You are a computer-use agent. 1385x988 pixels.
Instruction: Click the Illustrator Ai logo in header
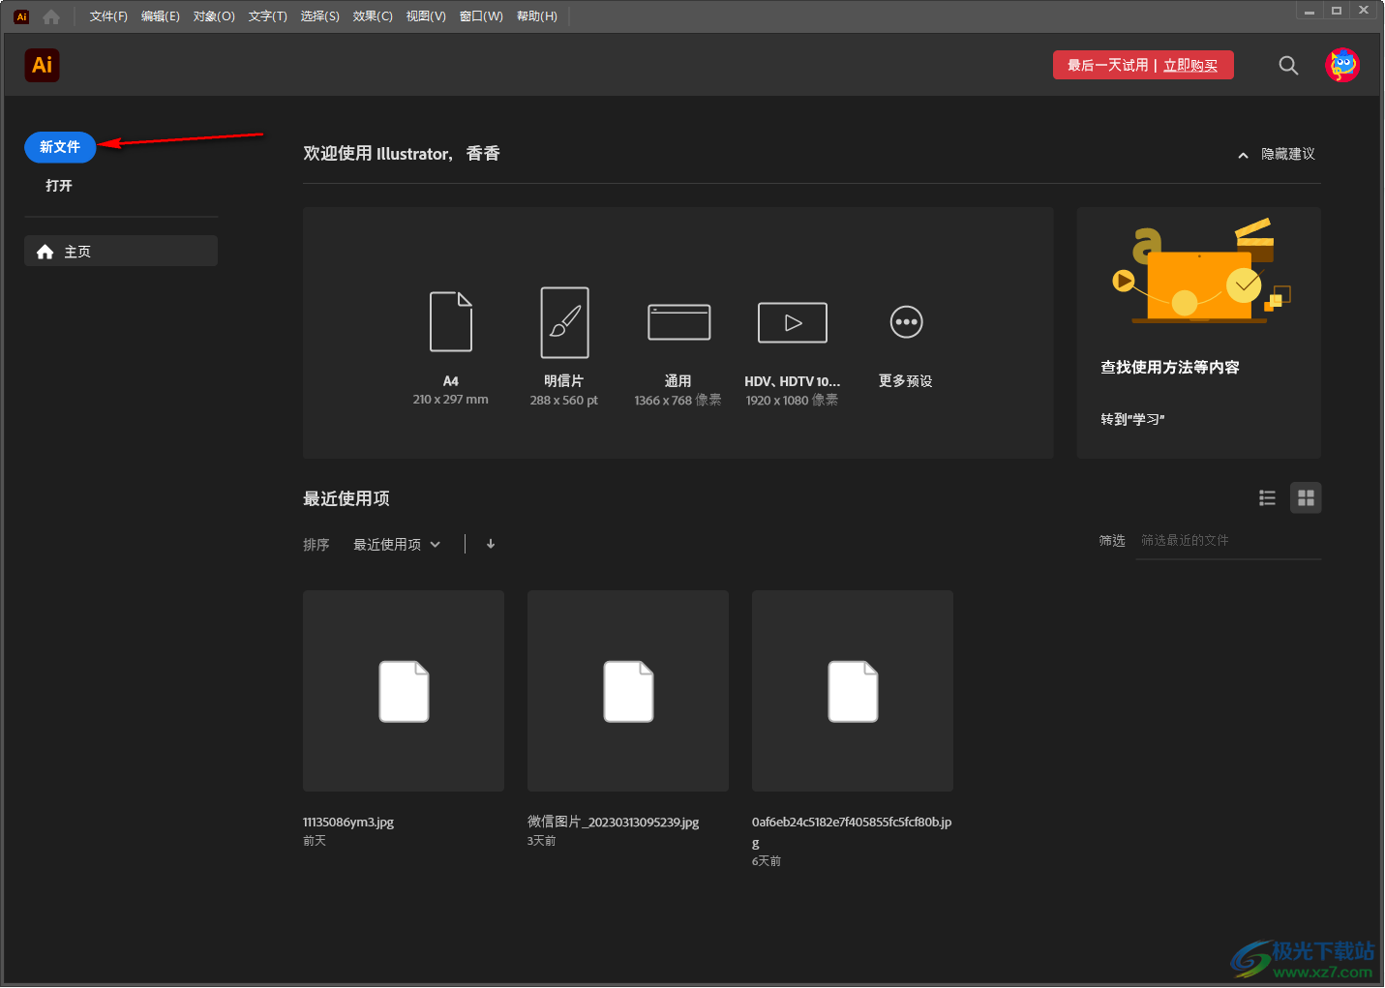pyautogui.click(x=42, y=65)
